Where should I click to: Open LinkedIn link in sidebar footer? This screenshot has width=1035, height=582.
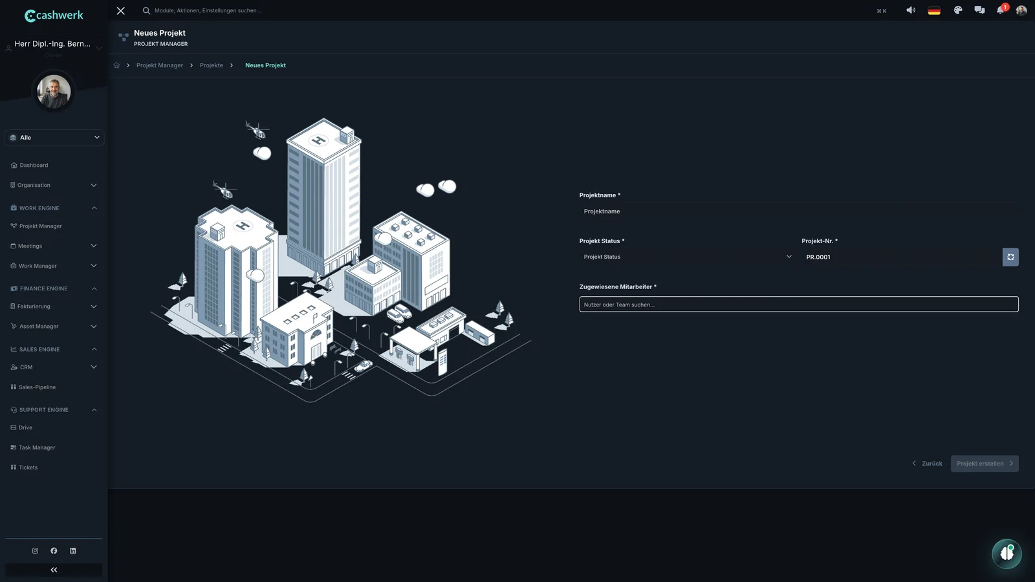pyautogui.click(x=73, y=551)
